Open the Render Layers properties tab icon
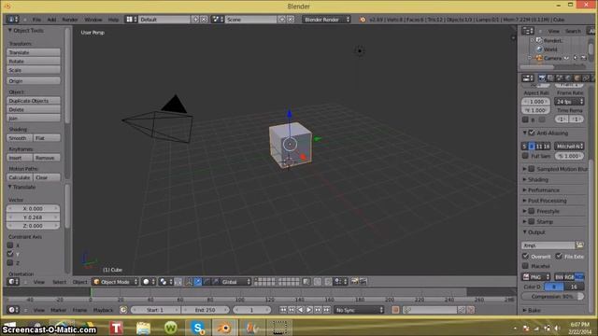 [550, 78]
